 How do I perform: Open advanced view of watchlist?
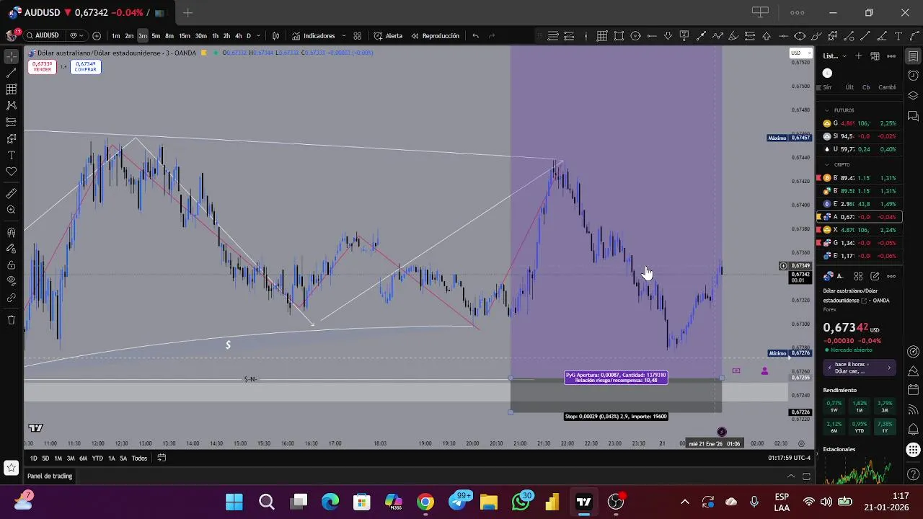click(x=875, y=56)
